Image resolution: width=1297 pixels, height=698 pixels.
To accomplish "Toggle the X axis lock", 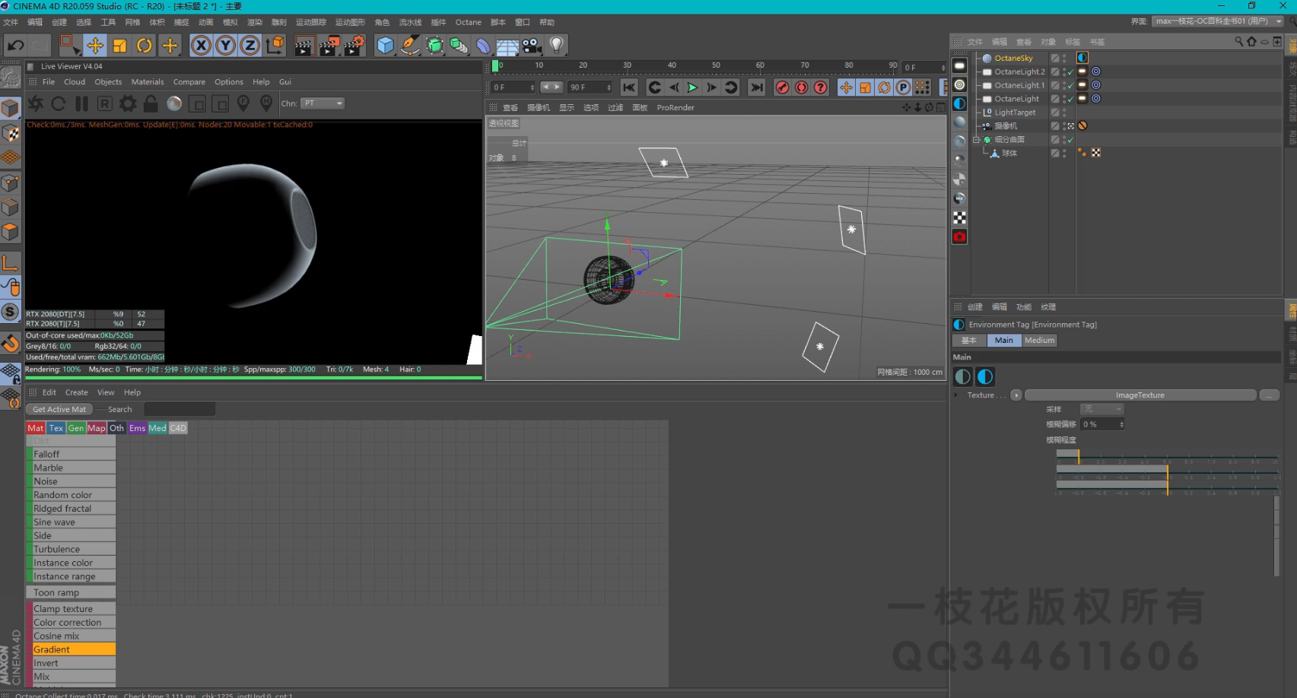I will click(x=201, y=46).
